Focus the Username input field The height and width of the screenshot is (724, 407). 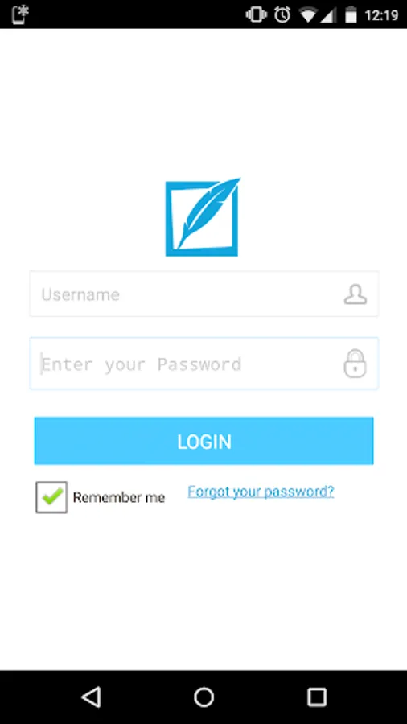point(204,294)
